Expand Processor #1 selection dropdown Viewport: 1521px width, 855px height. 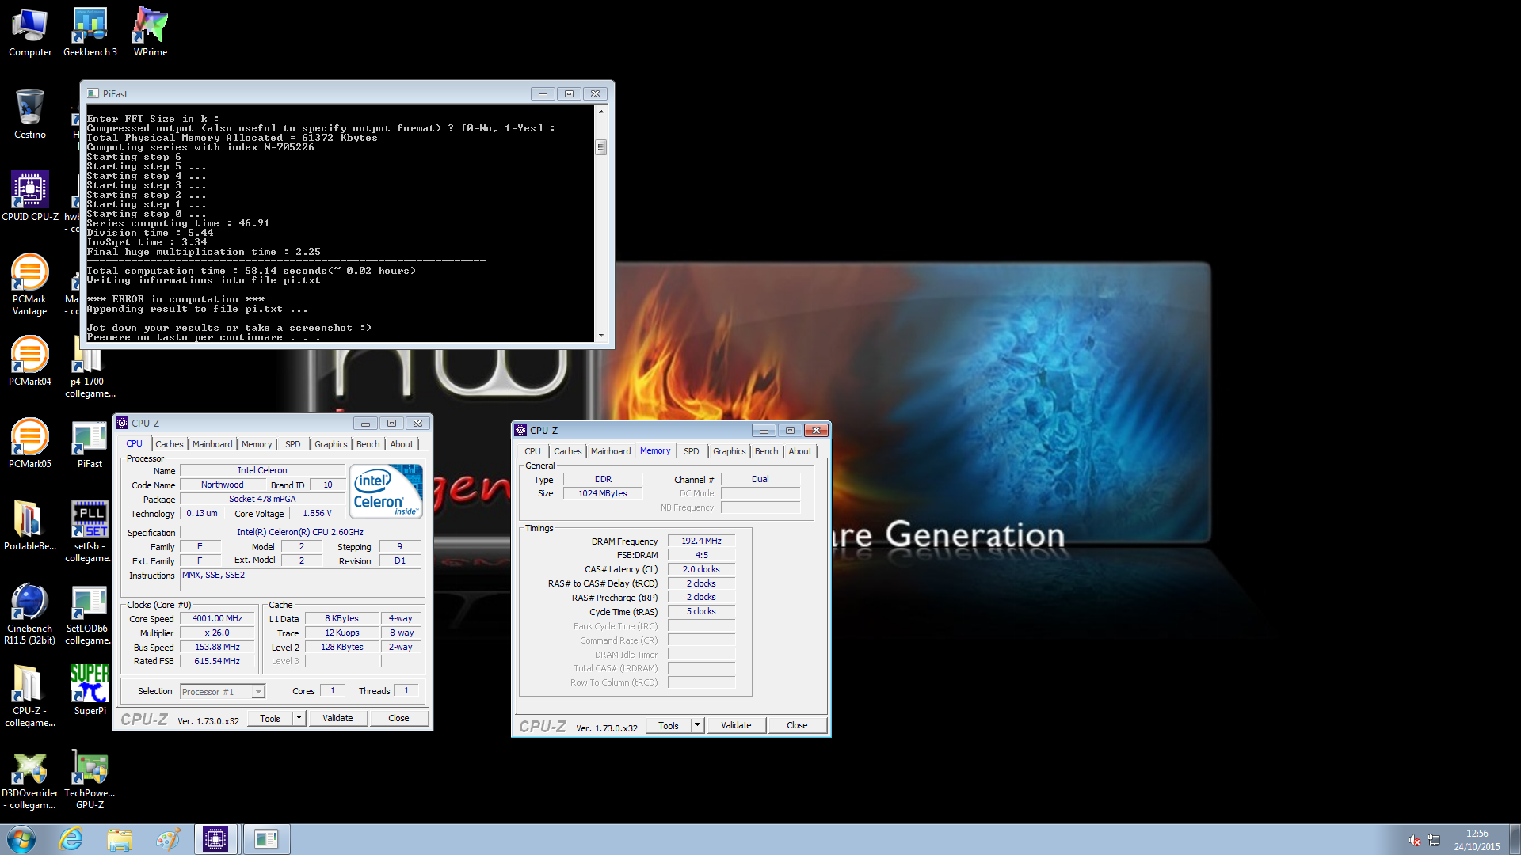coord(257,692)
